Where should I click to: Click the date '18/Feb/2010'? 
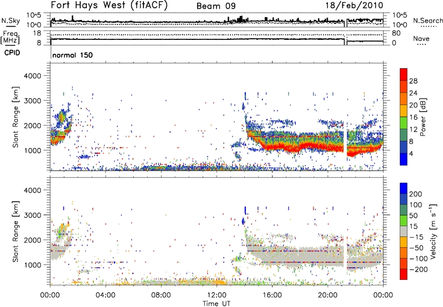[x=354, y=5]
